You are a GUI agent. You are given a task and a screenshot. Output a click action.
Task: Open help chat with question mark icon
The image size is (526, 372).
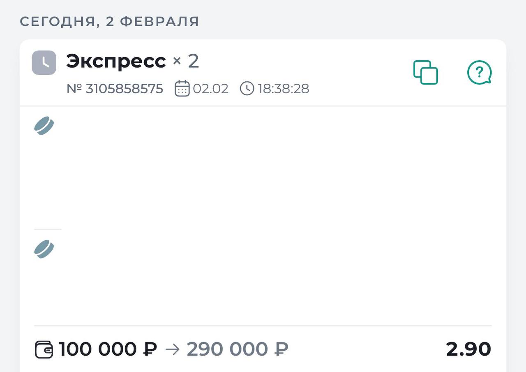tap(479, 73)
